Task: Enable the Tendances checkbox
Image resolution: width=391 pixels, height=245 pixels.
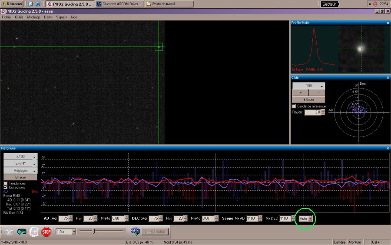Action: click(6, 184)
